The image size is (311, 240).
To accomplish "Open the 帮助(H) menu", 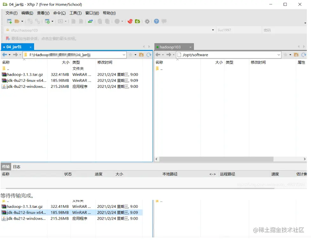I will tap(109, 13).
